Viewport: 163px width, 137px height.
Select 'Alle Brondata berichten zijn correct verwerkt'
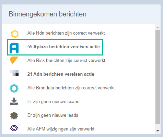point(71,88)
